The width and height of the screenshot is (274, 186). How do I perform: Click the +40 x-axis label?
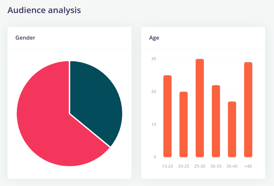[x=248, y=166]
